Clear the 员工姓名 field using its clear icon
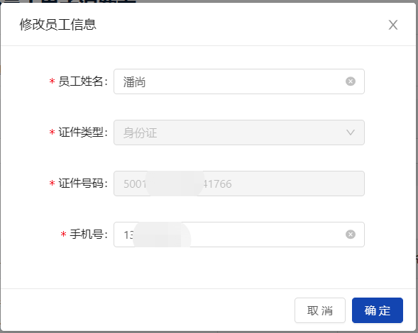The image size is (418, 333). coord(351,81)
